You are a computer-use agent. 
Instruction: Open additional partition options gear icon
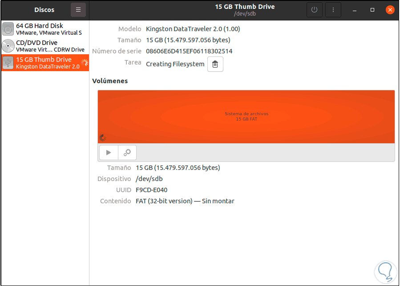pyautogui.click(x=127, y=152)
